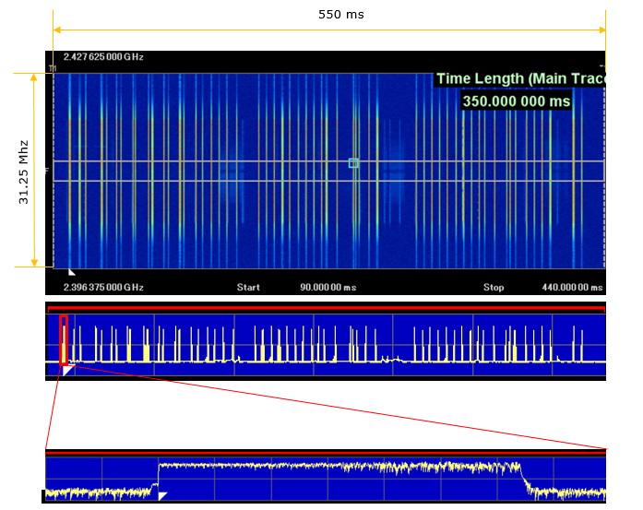Click the white triangle marker in the zoomed trace
643x510 pixels.
point(162,496)
